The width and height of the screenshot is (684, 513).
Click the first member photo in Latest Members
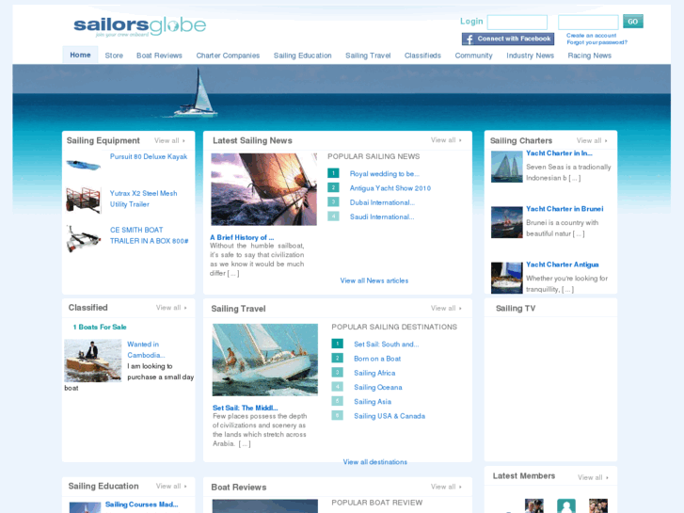[534, 506]
